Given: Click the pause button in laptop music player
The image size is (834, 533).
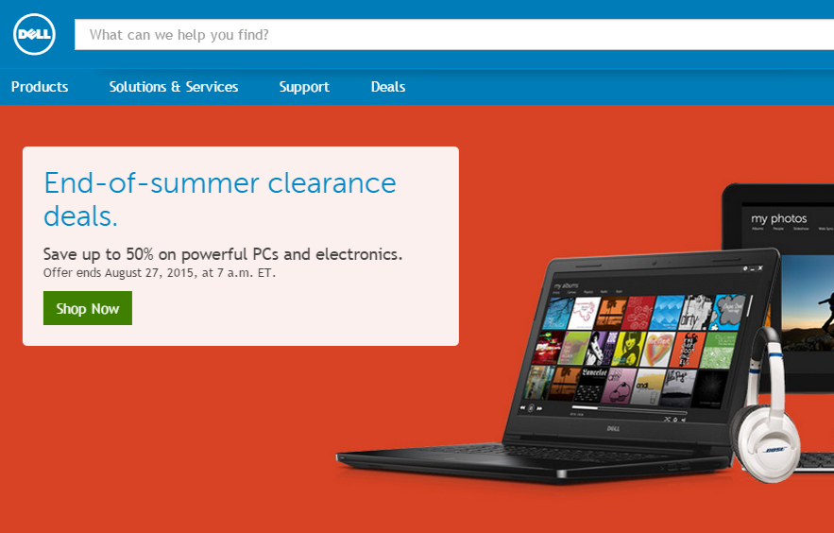Looking at the screenshot, I should pos(531,408).
